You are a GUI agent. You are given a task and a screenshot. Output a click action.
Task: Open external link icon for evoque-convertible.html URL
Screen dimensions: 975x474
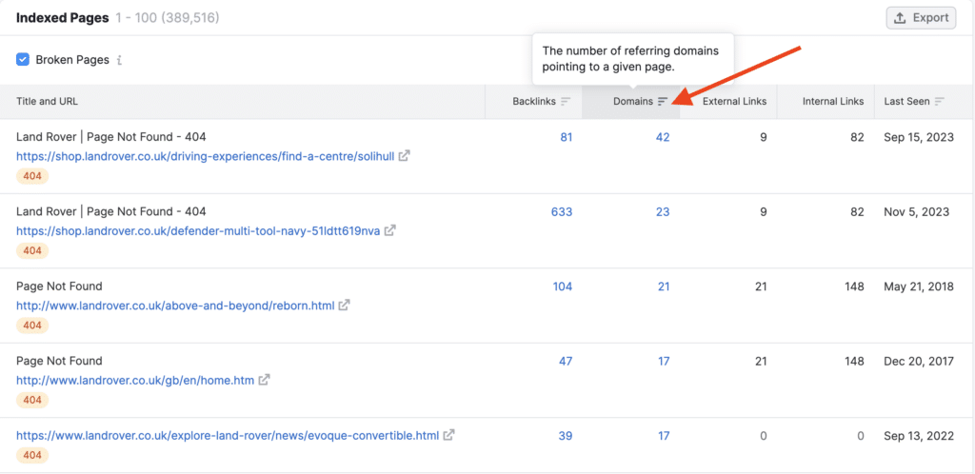point(448,435)
